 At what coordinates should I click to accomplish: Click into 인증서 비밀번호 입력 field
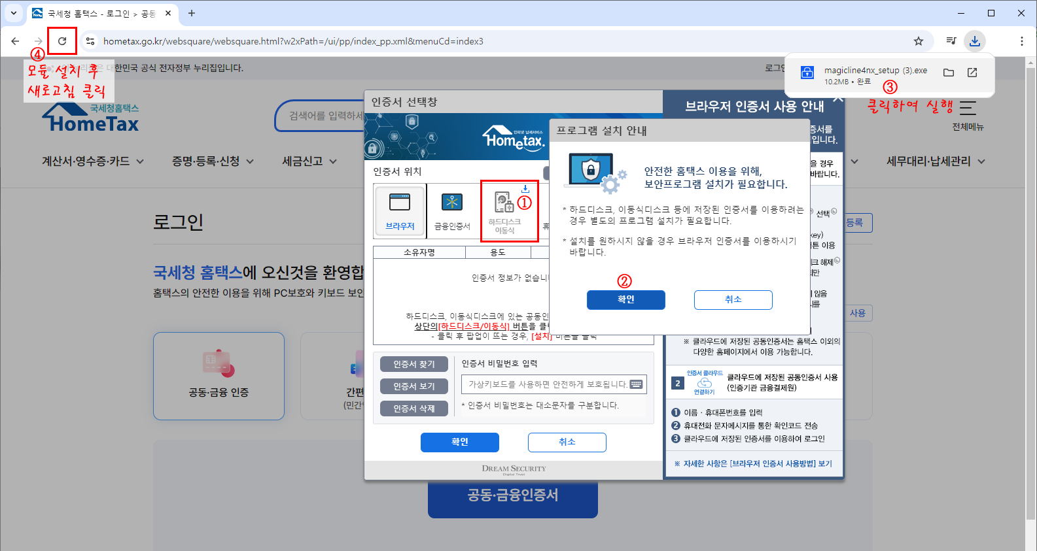click(x=554, y=384)
